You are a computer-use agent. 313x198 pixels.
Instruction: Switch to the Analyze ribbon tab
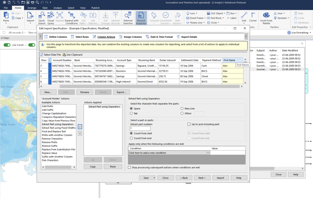point(57,8)
